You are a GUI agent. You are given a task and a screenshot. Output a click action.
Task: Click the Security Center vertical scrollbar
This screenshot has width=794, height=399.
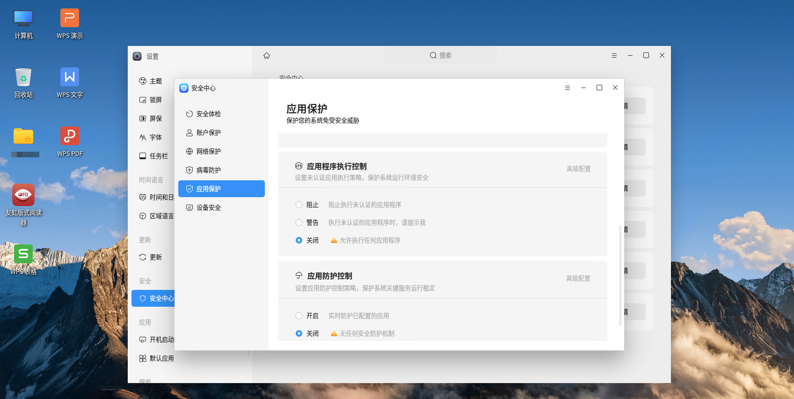pos(620,275)
